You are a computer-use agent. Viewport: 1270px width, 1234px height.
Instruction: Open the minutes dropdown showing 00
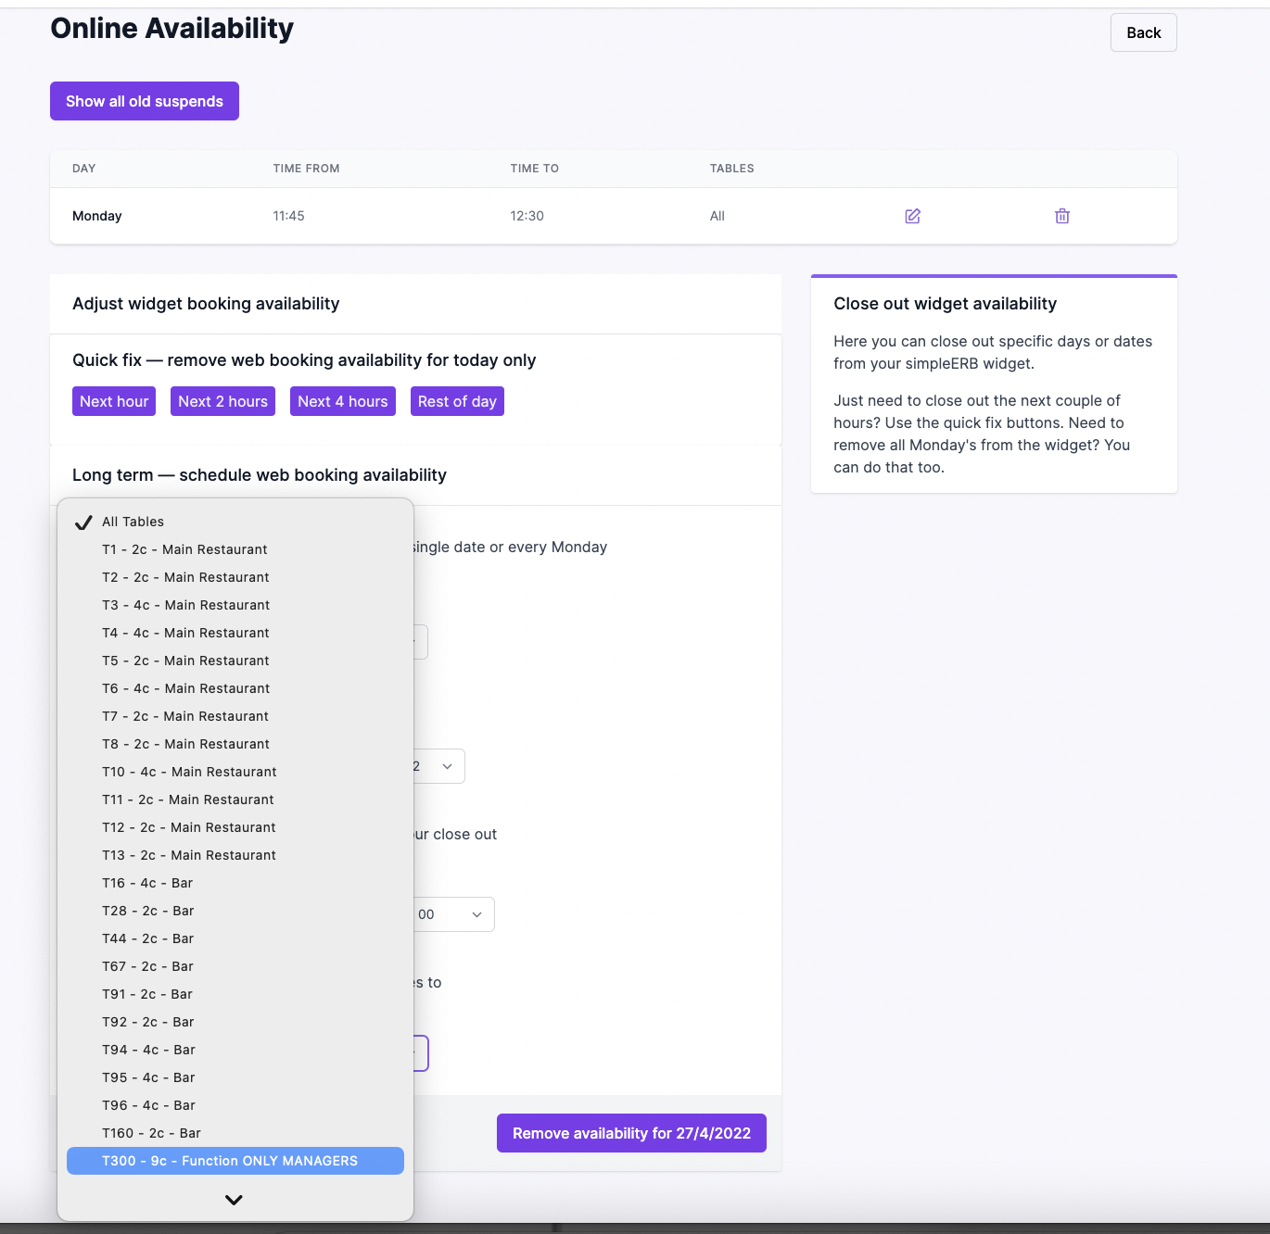point(453,914)
